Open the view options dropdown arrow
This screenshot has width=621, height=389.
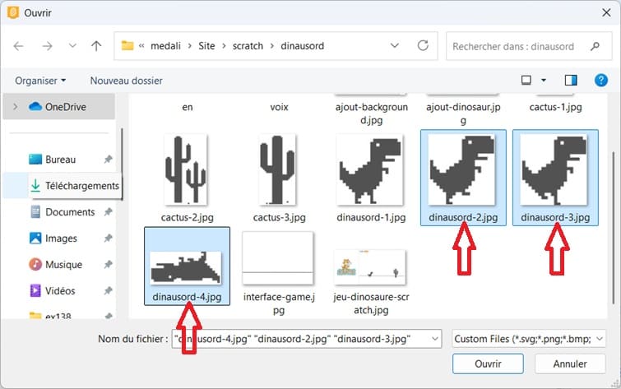544,81
